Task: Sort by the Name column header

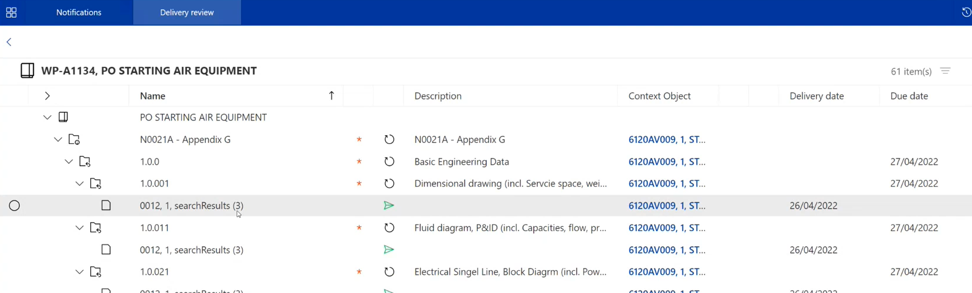Action: tap(153, 96)
